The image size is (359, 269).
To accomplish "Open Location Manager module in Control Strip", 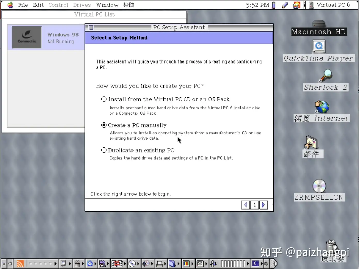I will pos(117,264).
